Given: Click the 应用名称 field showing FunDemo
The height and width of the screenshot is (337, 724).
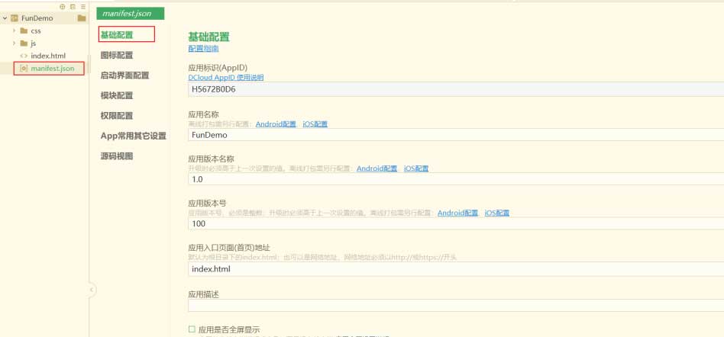Looking at the screenshot, I should (456, 135).
